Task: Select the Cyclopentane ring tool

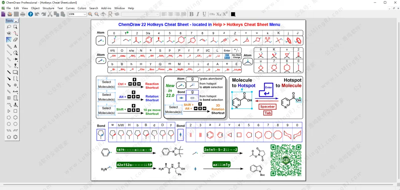Action: (x=9, y=117)
